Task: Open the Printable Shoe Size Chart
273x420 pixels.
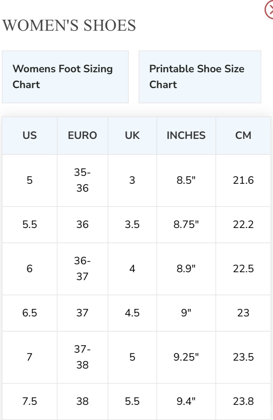Action: (200, 77)
